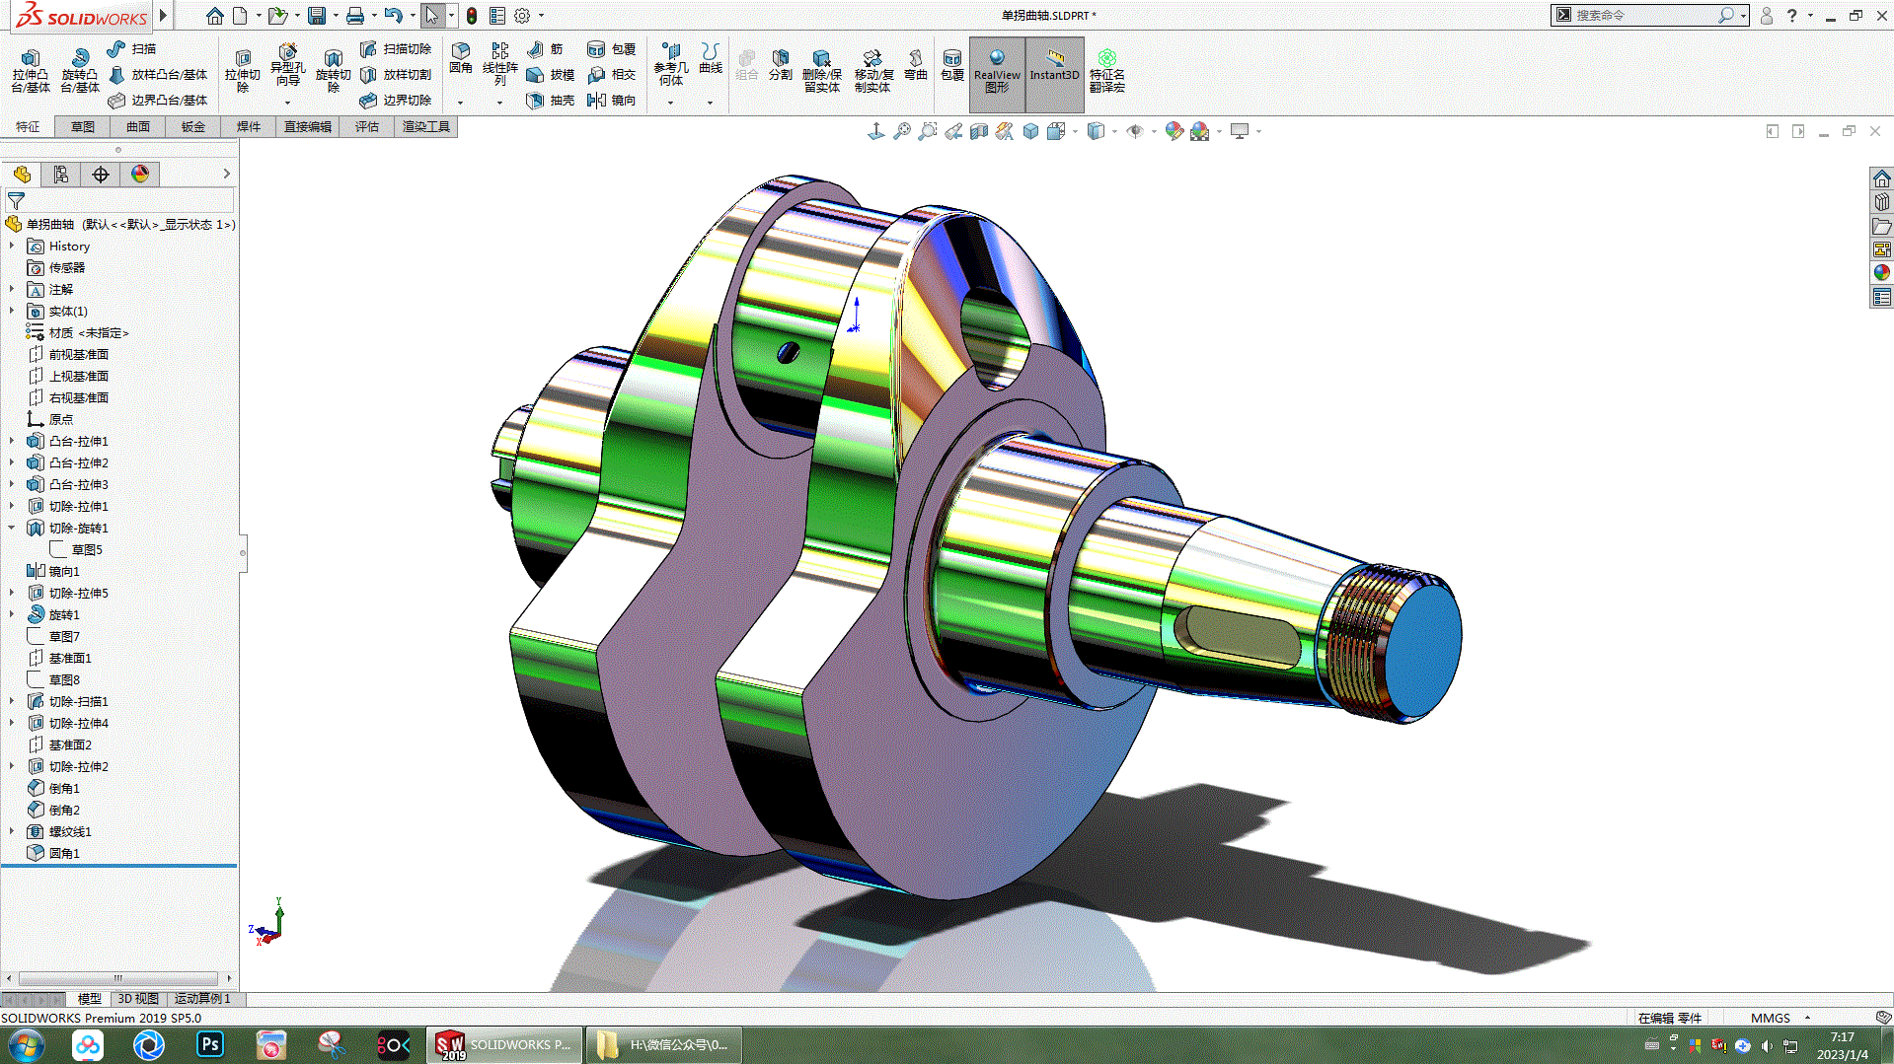Click the Intersect (相交) tool
The image size is (1894, 1064).
tap(611, 74)
